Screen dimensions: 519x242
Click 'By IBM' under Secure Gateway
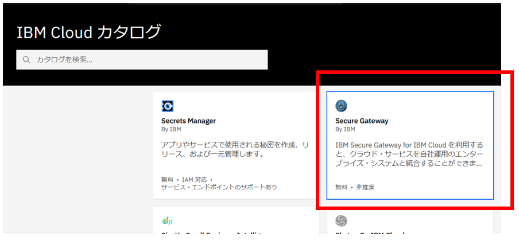[x=345, y=129]
